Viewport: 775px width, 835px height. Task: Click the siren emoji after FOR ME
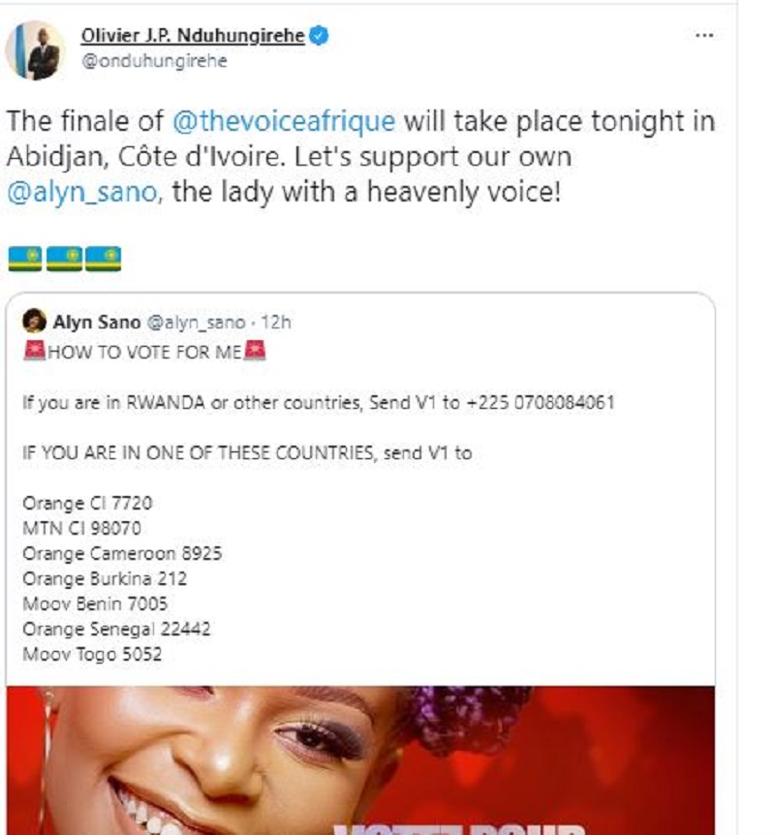click(255, 351)
